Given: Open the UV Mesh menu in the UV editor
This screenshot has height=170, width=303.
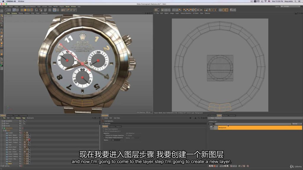Looking at the screenshot, I should pyautogui.click(x=196, y=13).
